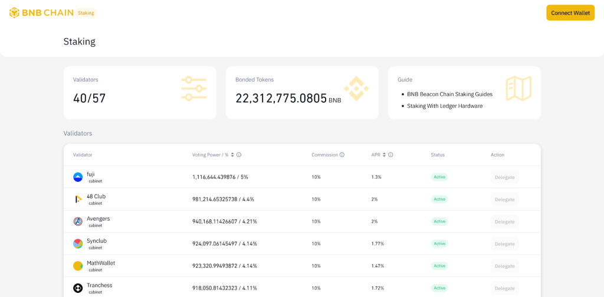This screenshot has height=297, width=604.
Task: Click the Avengers validator logo
Action: 78,222
